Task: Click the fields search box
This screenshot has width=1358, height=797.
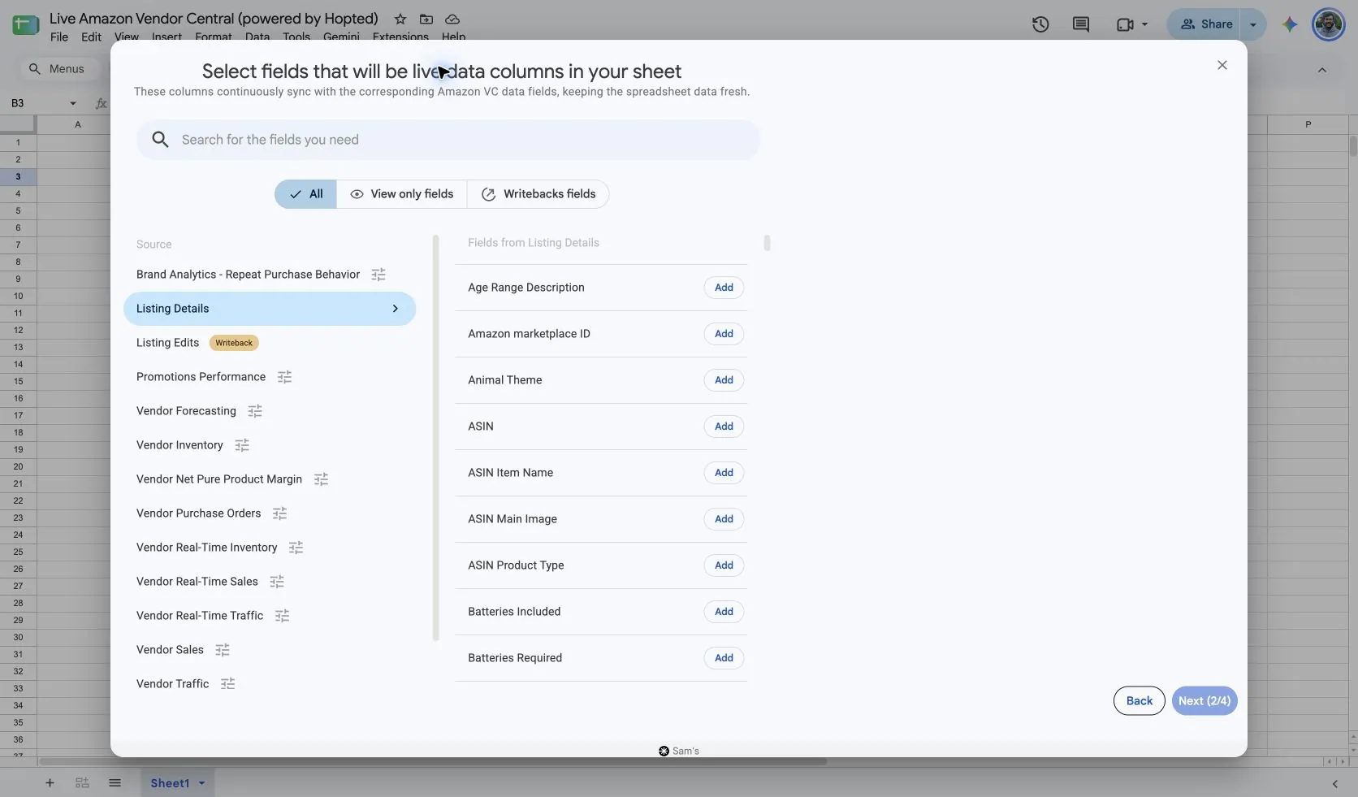Action: (448, 140)
